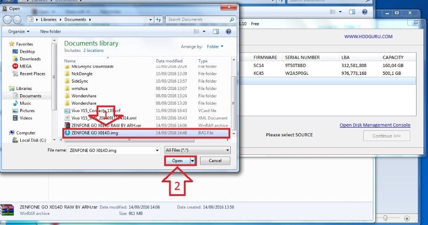Click Open Disk Management Console link
Screen dimensions: 428x225
(375, 125)
